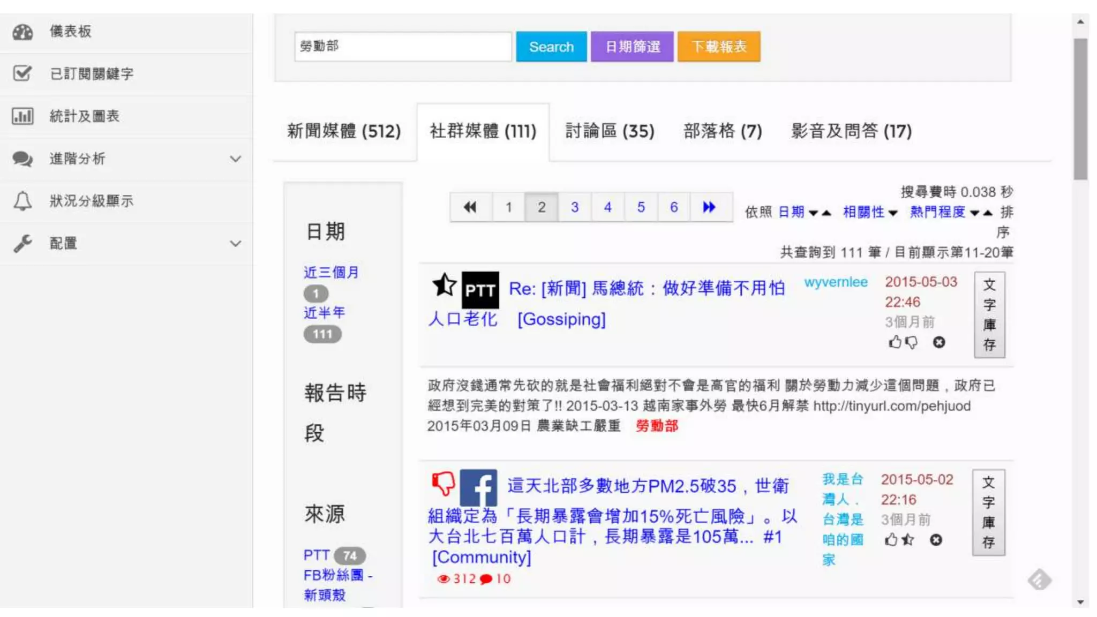The height and width of the screenshot is (617, 1097).
Task: Open the 討論區 (35) tab
Action: (610, 131)
